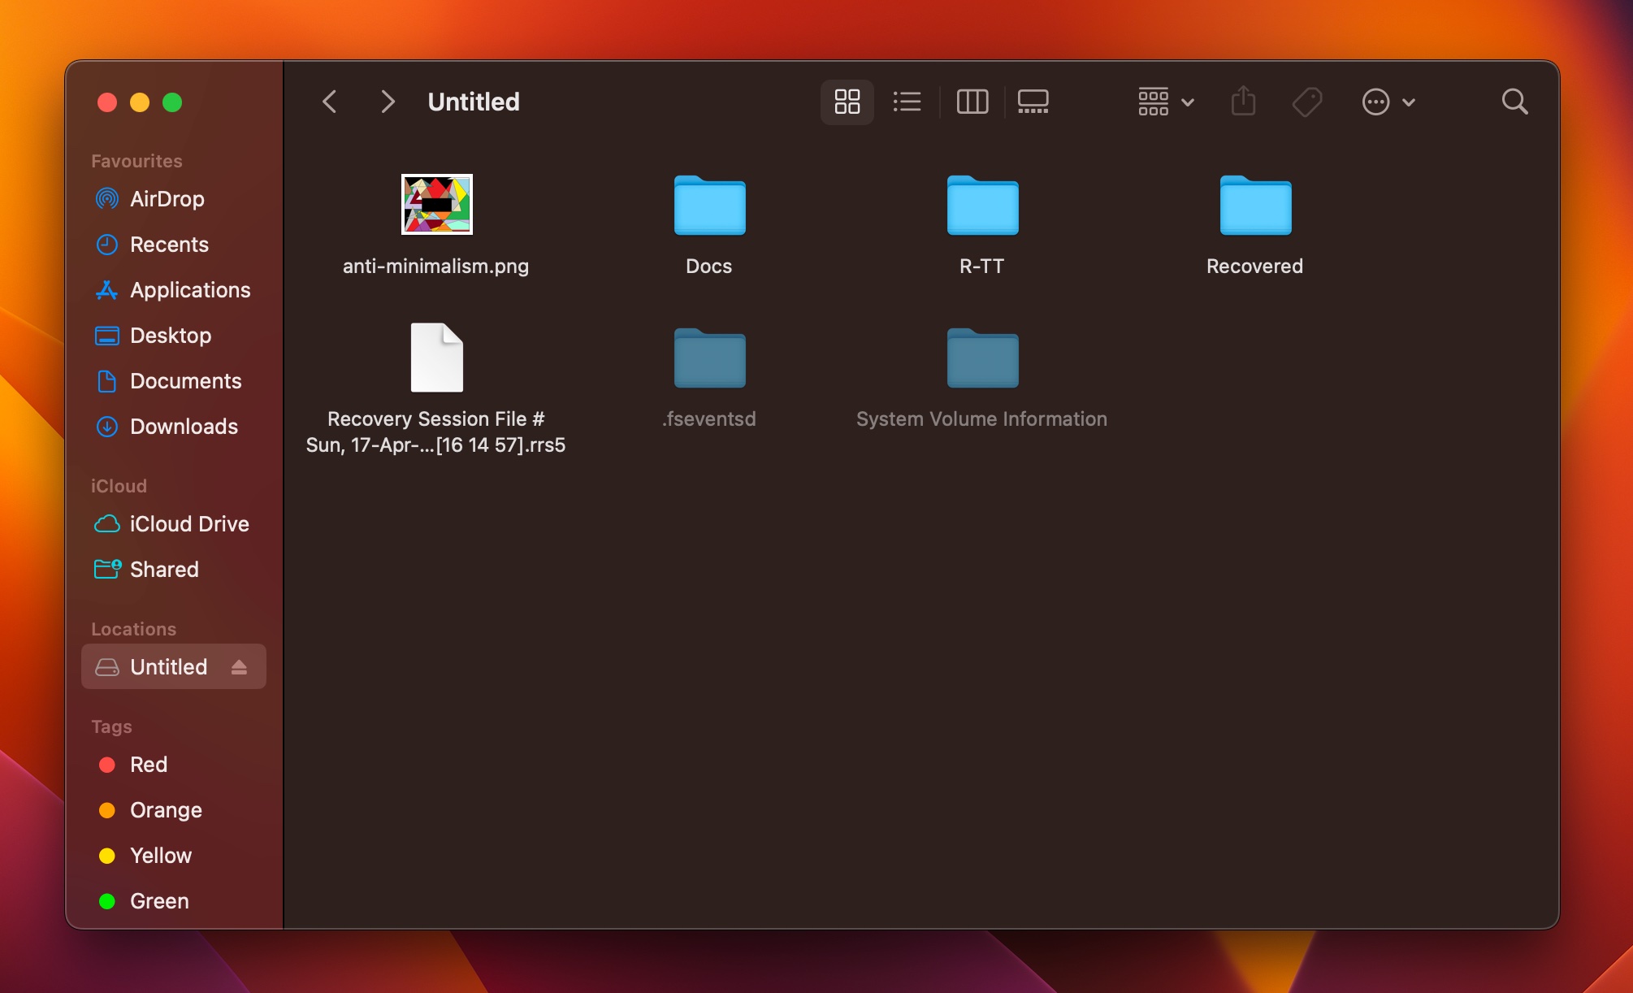This screenshot has height=993, width=1633.
Task: Click the share/export button
Action: click(x=1245, y=102)
